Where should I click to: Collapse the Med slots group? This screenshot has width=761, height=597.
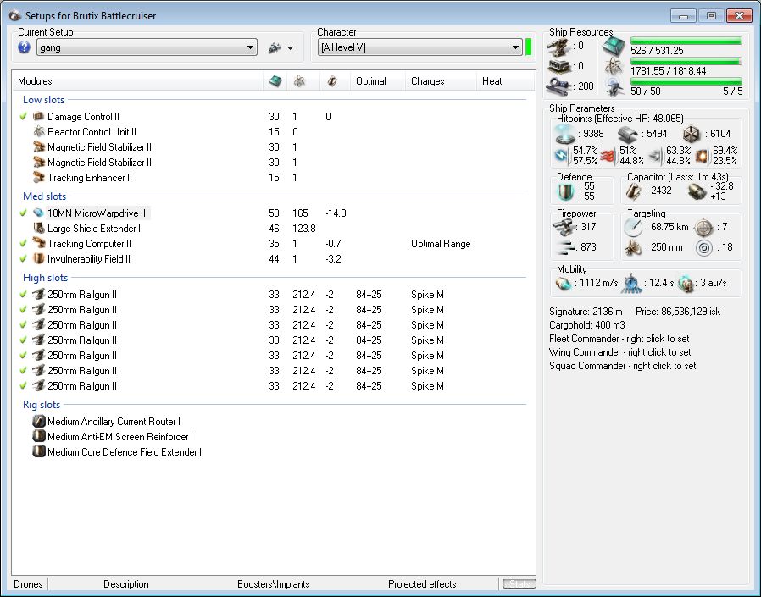pos(45,196)
